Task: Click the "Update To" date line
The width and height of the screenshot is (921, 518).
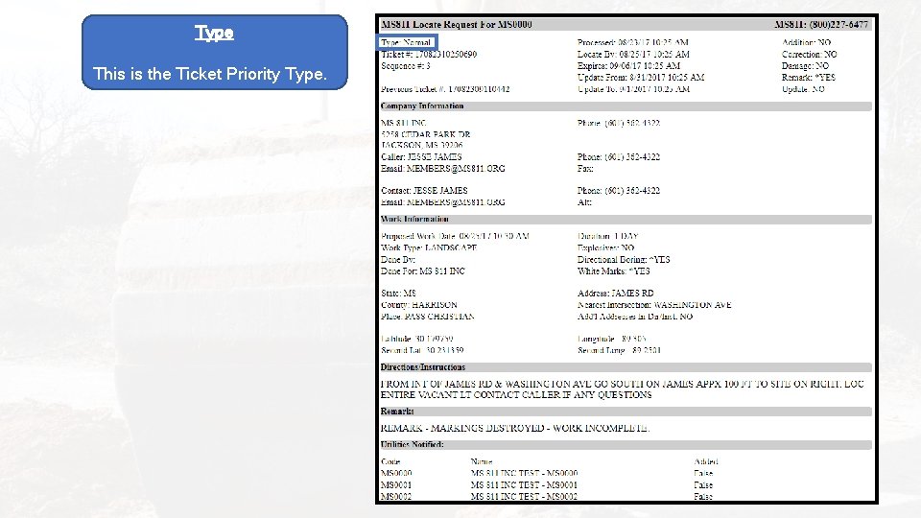Action: 633,89
